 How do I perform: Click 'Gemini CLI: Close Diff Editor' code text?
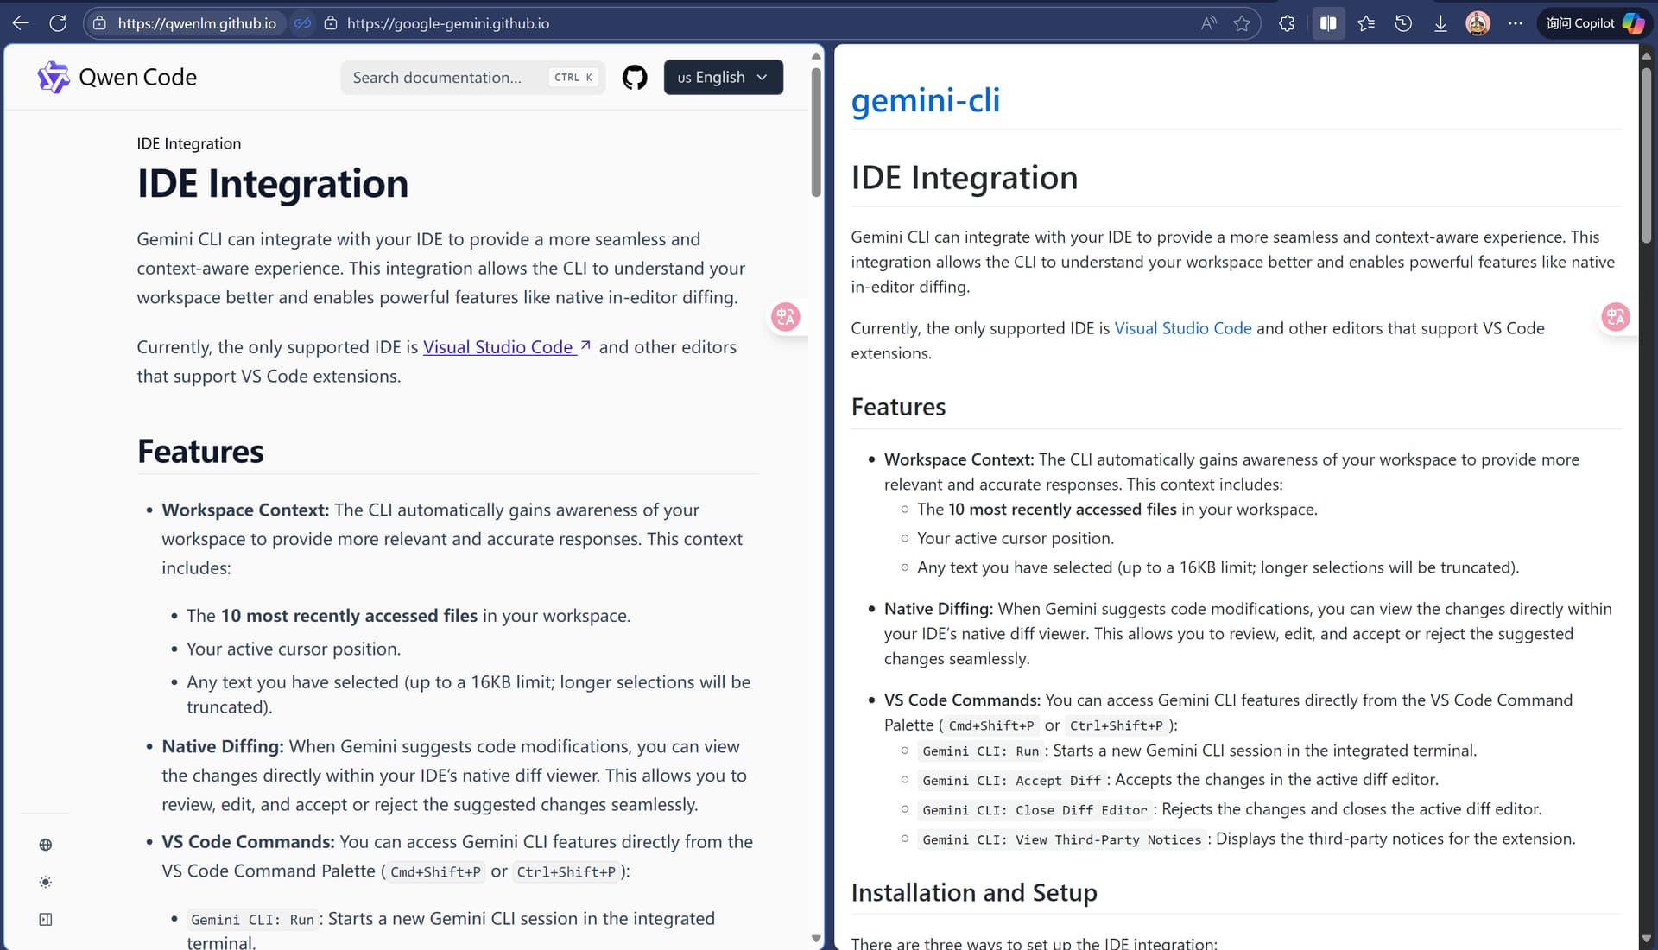1035,810
